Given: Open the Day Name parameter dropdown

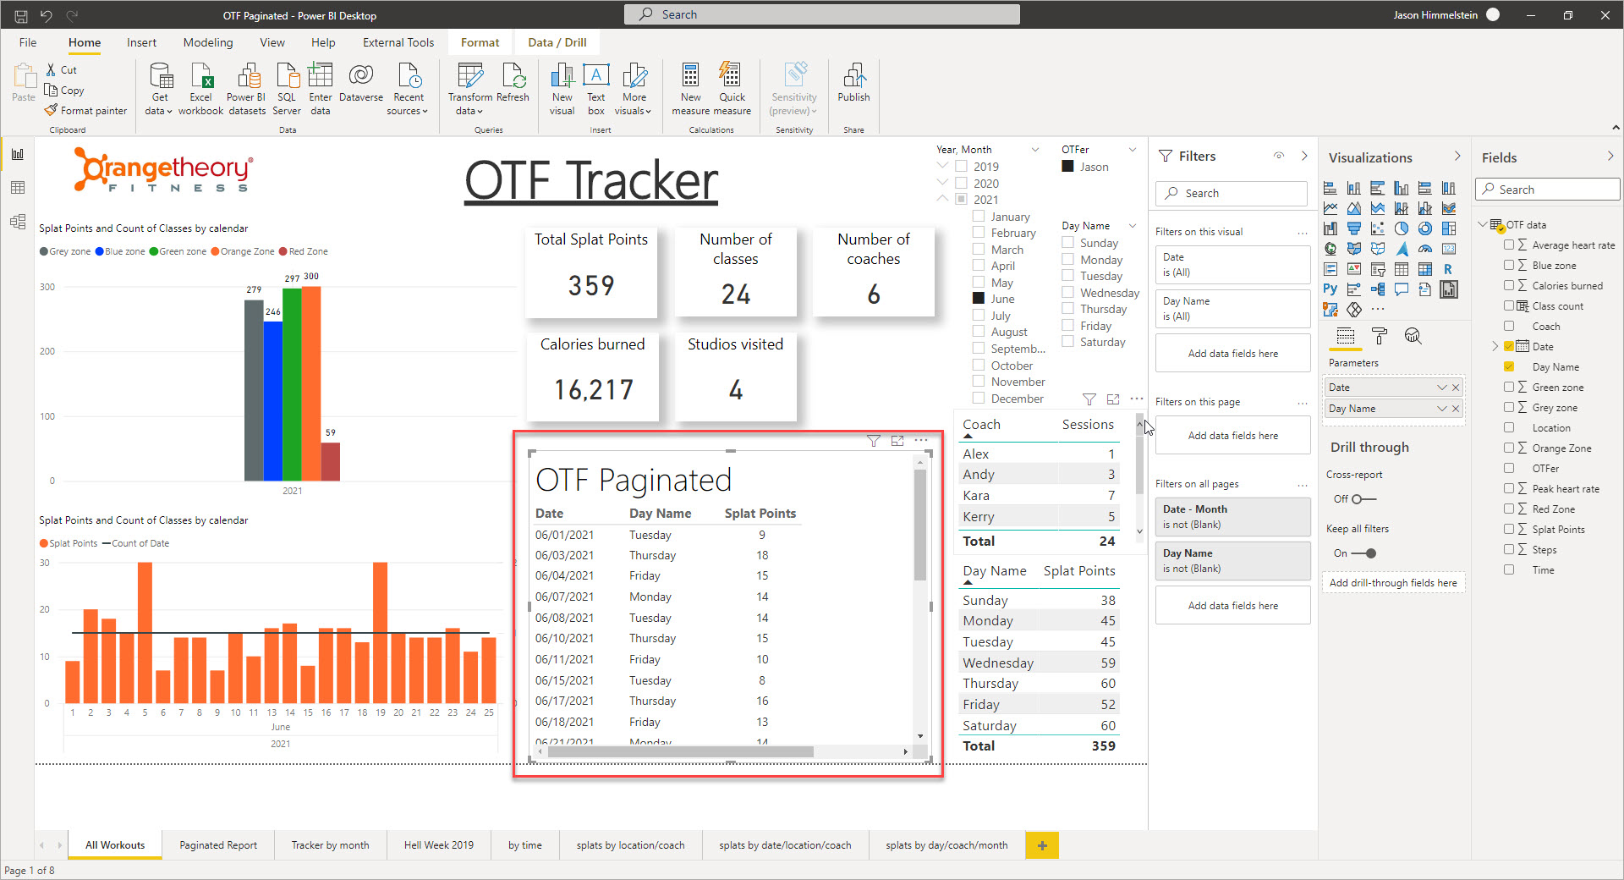Looking at the screenshot, I should point(1441,409).
